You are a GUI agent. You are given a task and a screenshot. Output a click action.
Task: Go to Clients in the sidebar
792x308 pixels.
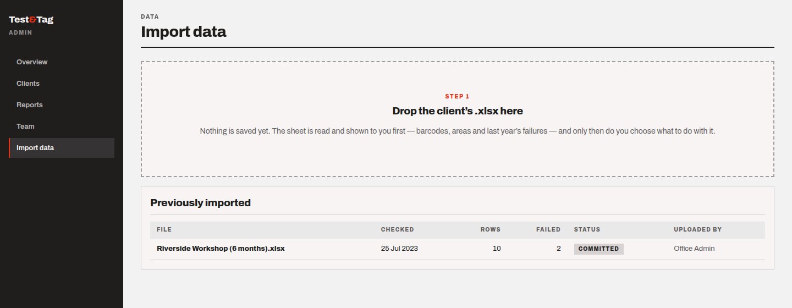point(62,84)
